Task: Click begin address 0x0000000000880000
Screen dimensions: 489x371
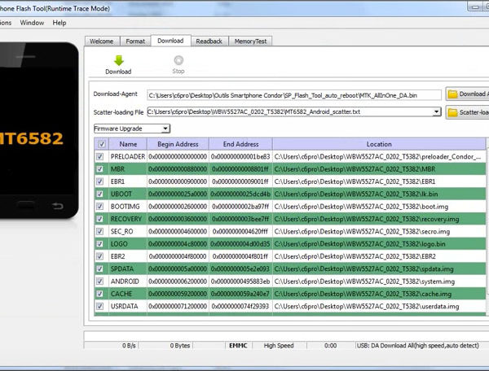Action: point(178,169)
